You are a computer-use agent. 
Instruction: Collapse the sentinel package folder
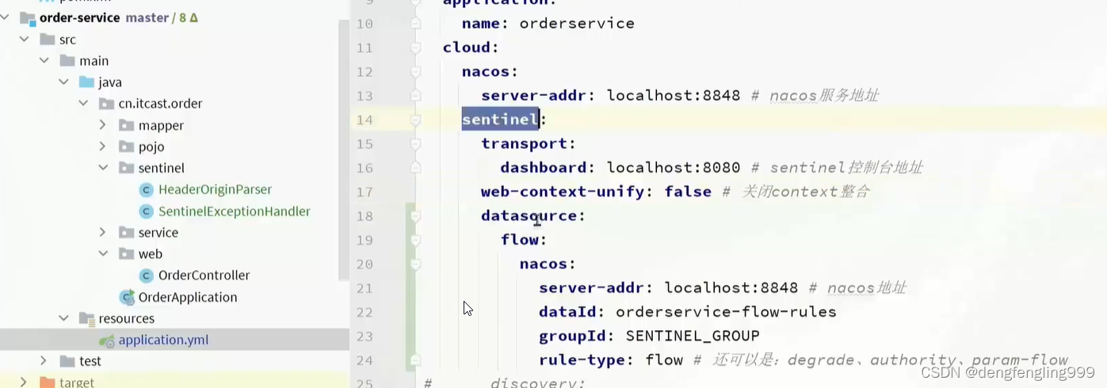pyautogui.click(x=102, y=168)
